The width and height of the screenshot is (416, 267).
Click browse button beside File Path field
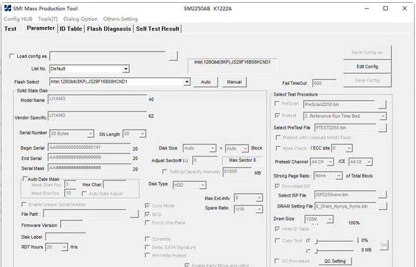click(135, 214)
